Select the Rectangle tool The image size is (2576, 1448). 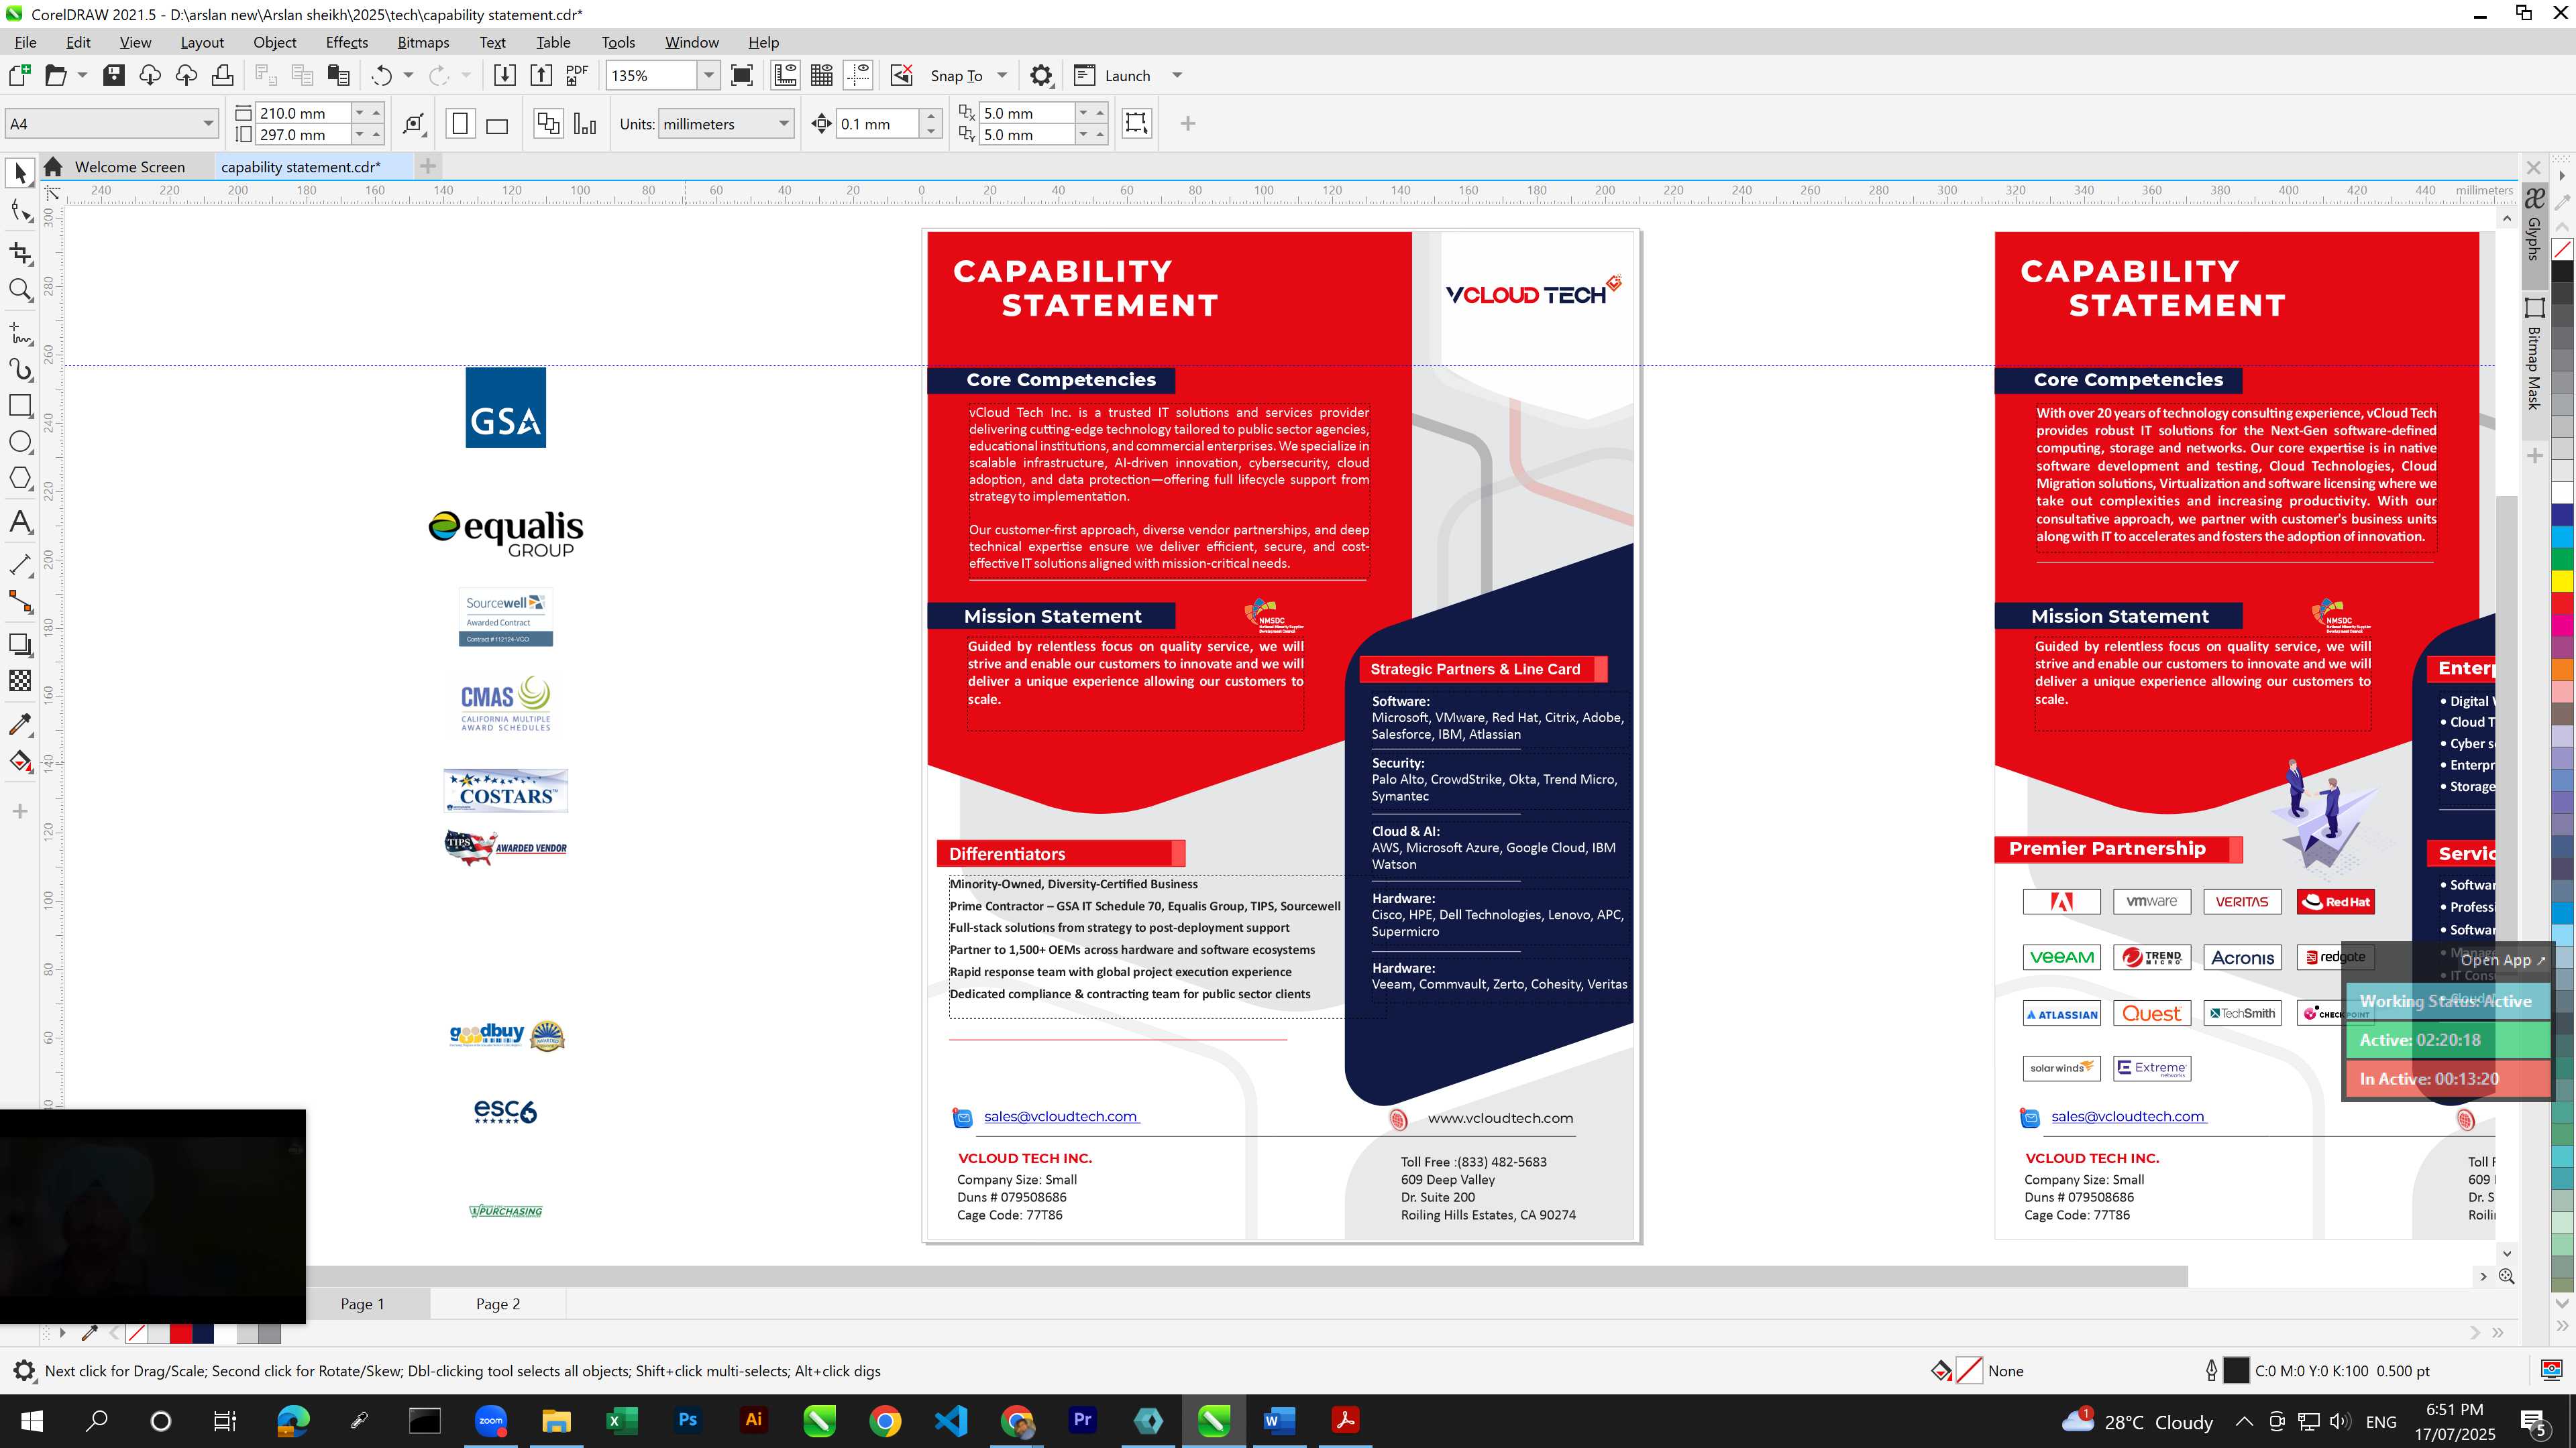coord(20,406)
